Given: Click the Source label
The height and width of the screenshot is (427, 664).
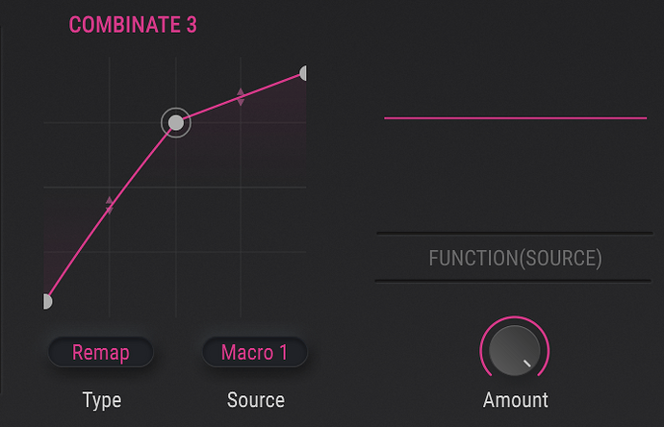Looking at the screenshot, I should pyautogui.click(x=255, y=400).
